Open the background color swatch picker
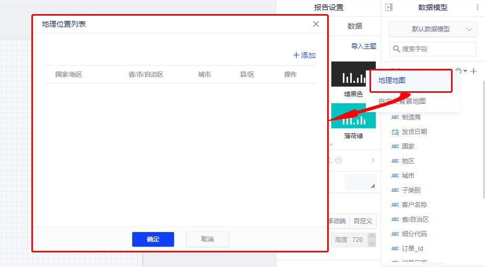Screen dimensions: 485x267 (361, 182)
